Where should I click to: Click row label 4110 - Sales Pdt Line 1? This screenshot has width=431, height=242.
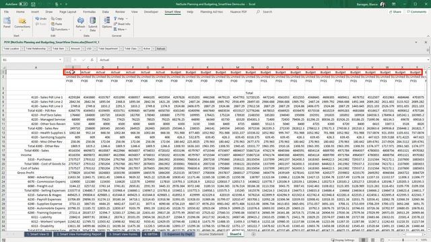click(46, 97)
